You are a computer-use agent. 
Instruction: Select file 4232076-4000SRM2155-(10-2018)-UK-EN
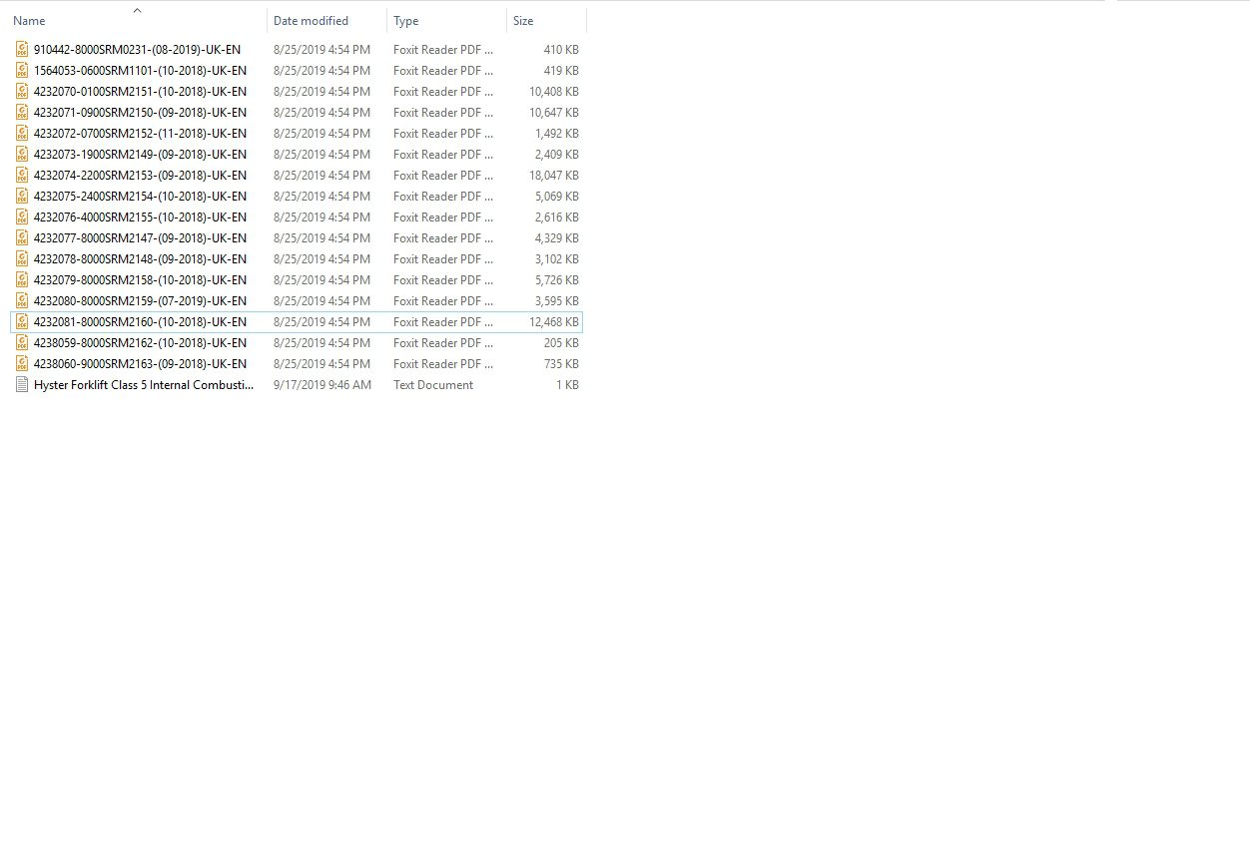point(140,216)
